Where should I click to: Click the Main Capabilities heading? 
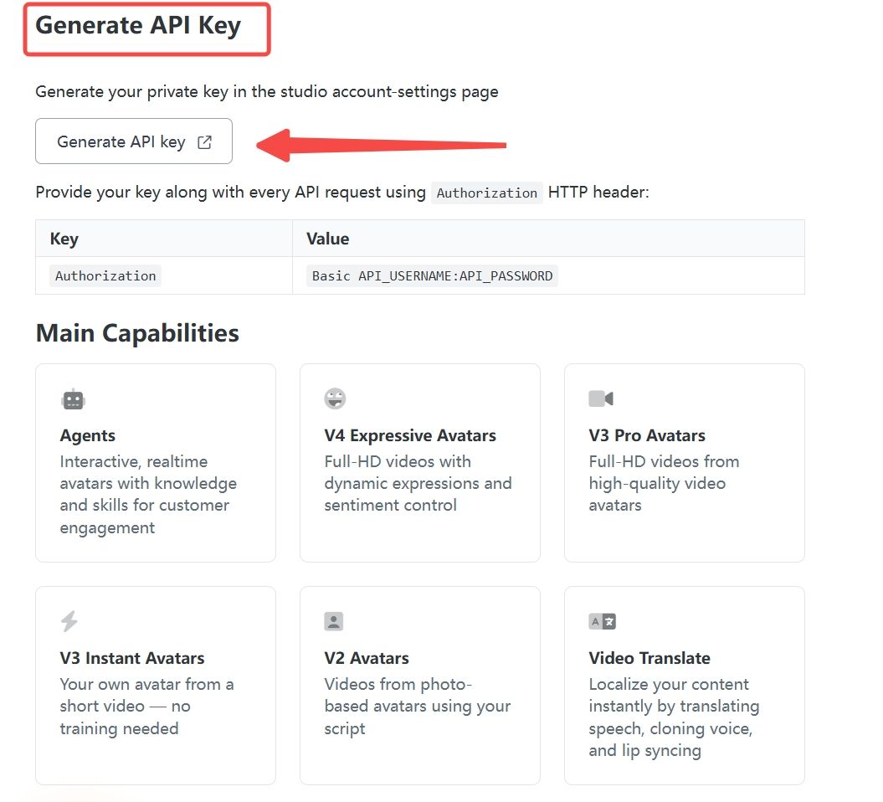coord(137,333)
